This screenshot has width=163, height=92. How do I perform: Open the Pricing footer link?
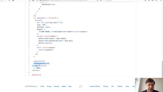[x=106, y=86]
